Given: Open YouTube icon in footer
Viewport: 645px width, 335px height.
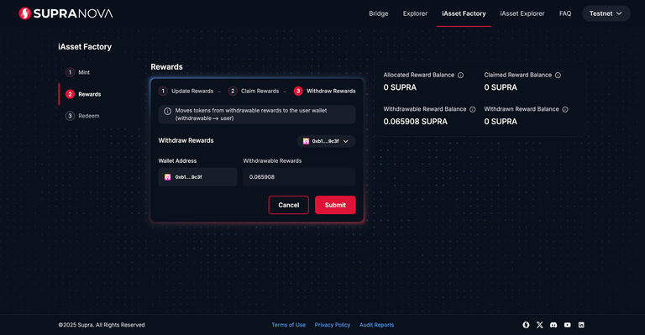Looking at the screenshot, I should click(x=567, y=325).
